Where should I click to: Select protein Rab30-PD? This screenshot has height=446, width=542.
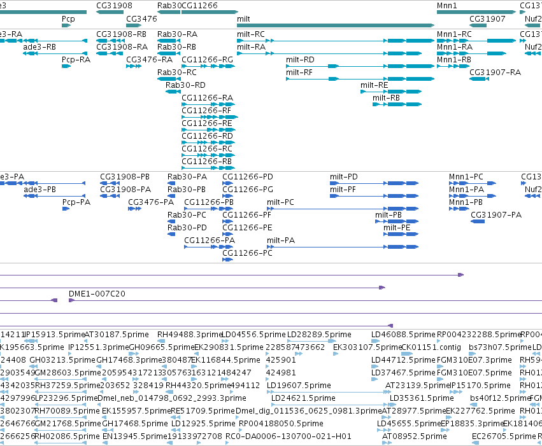point(187,228)
